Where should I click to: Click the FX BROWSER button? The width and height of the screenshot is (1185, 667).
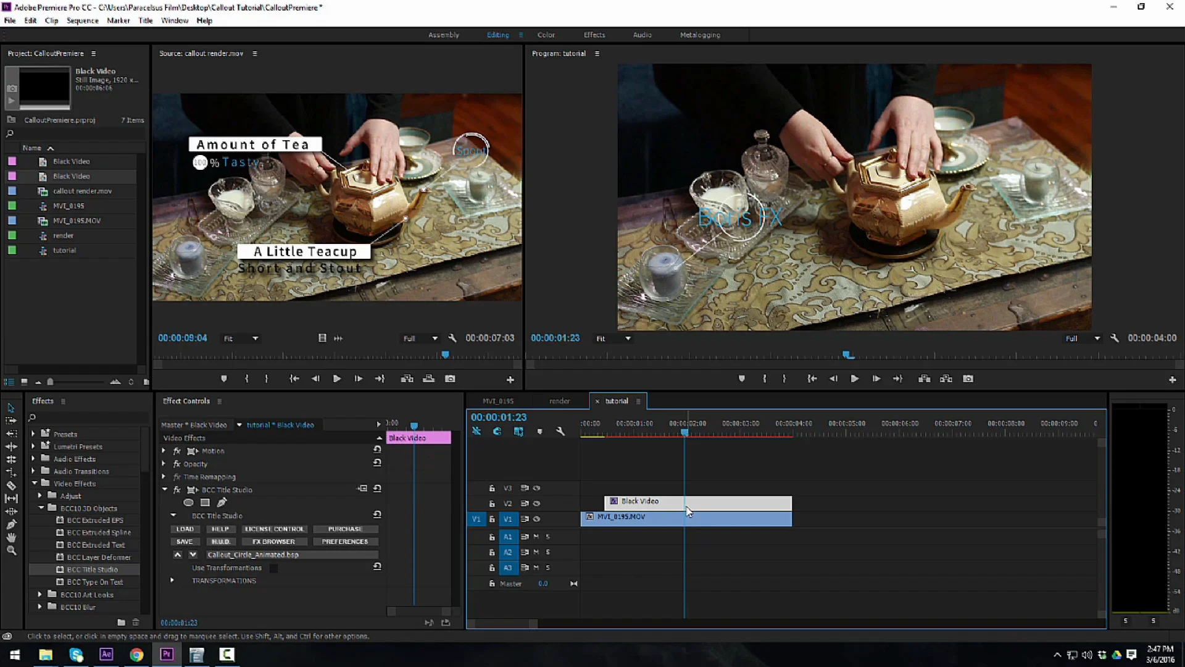(274, 542)
